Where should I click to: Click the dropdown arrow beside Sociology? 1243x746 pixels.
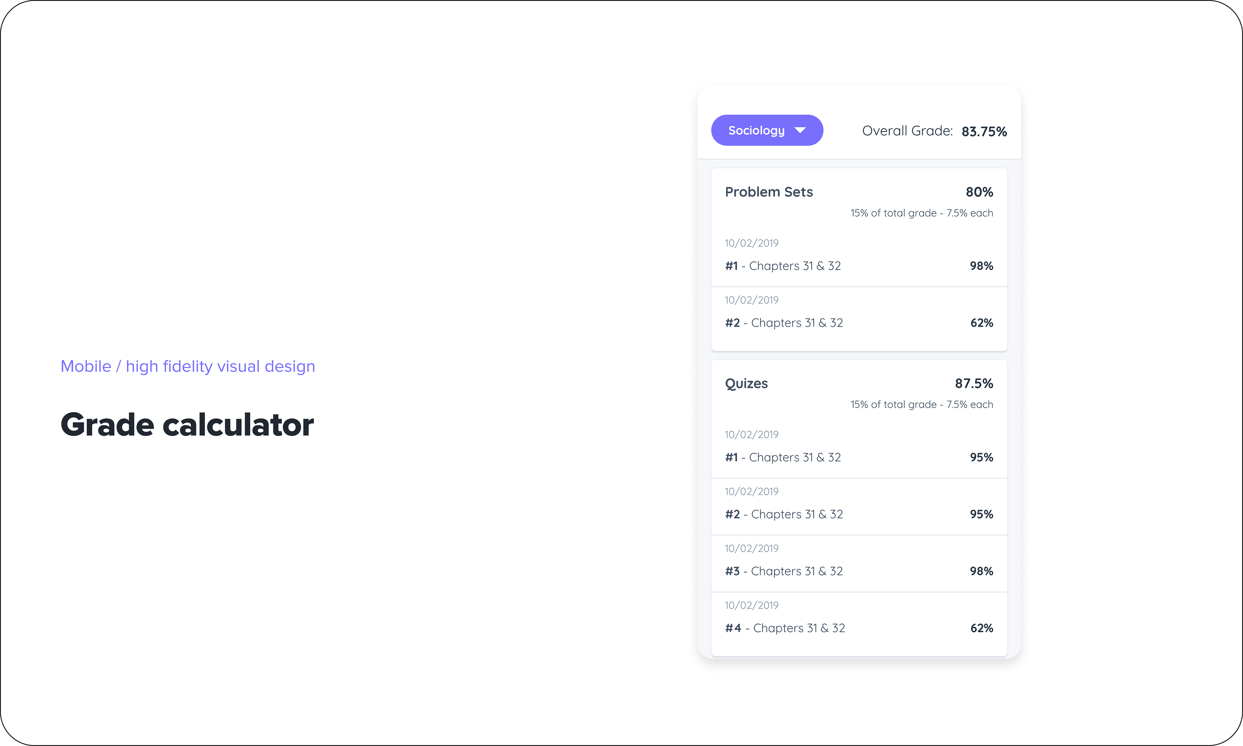800,131
